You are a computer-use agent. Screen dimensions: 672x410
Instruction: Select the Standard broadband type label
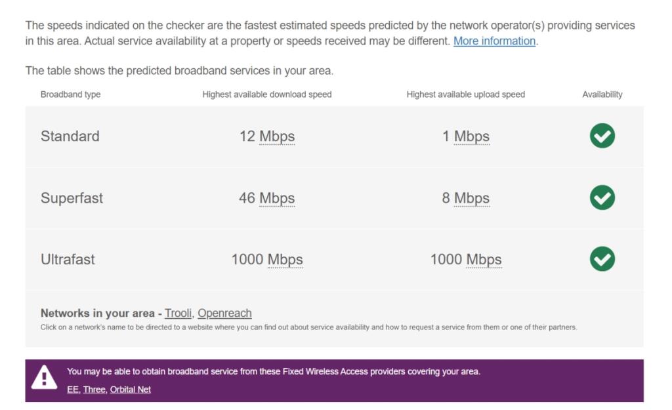[x=70, y=136]
